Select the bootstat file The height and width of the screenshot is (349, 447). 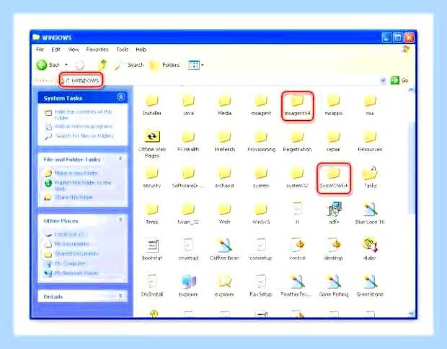point(152,250)
